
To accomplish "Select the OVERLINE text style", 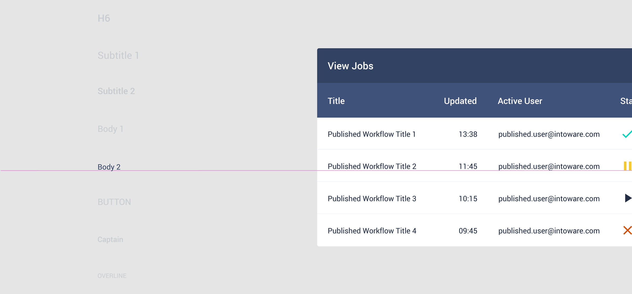I will tap(112, 276).
